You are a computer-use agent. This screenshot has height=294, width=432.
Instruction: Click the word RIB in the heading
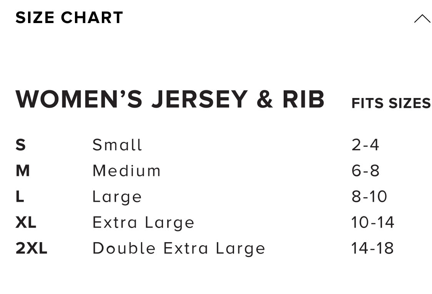tap(304, 100)
